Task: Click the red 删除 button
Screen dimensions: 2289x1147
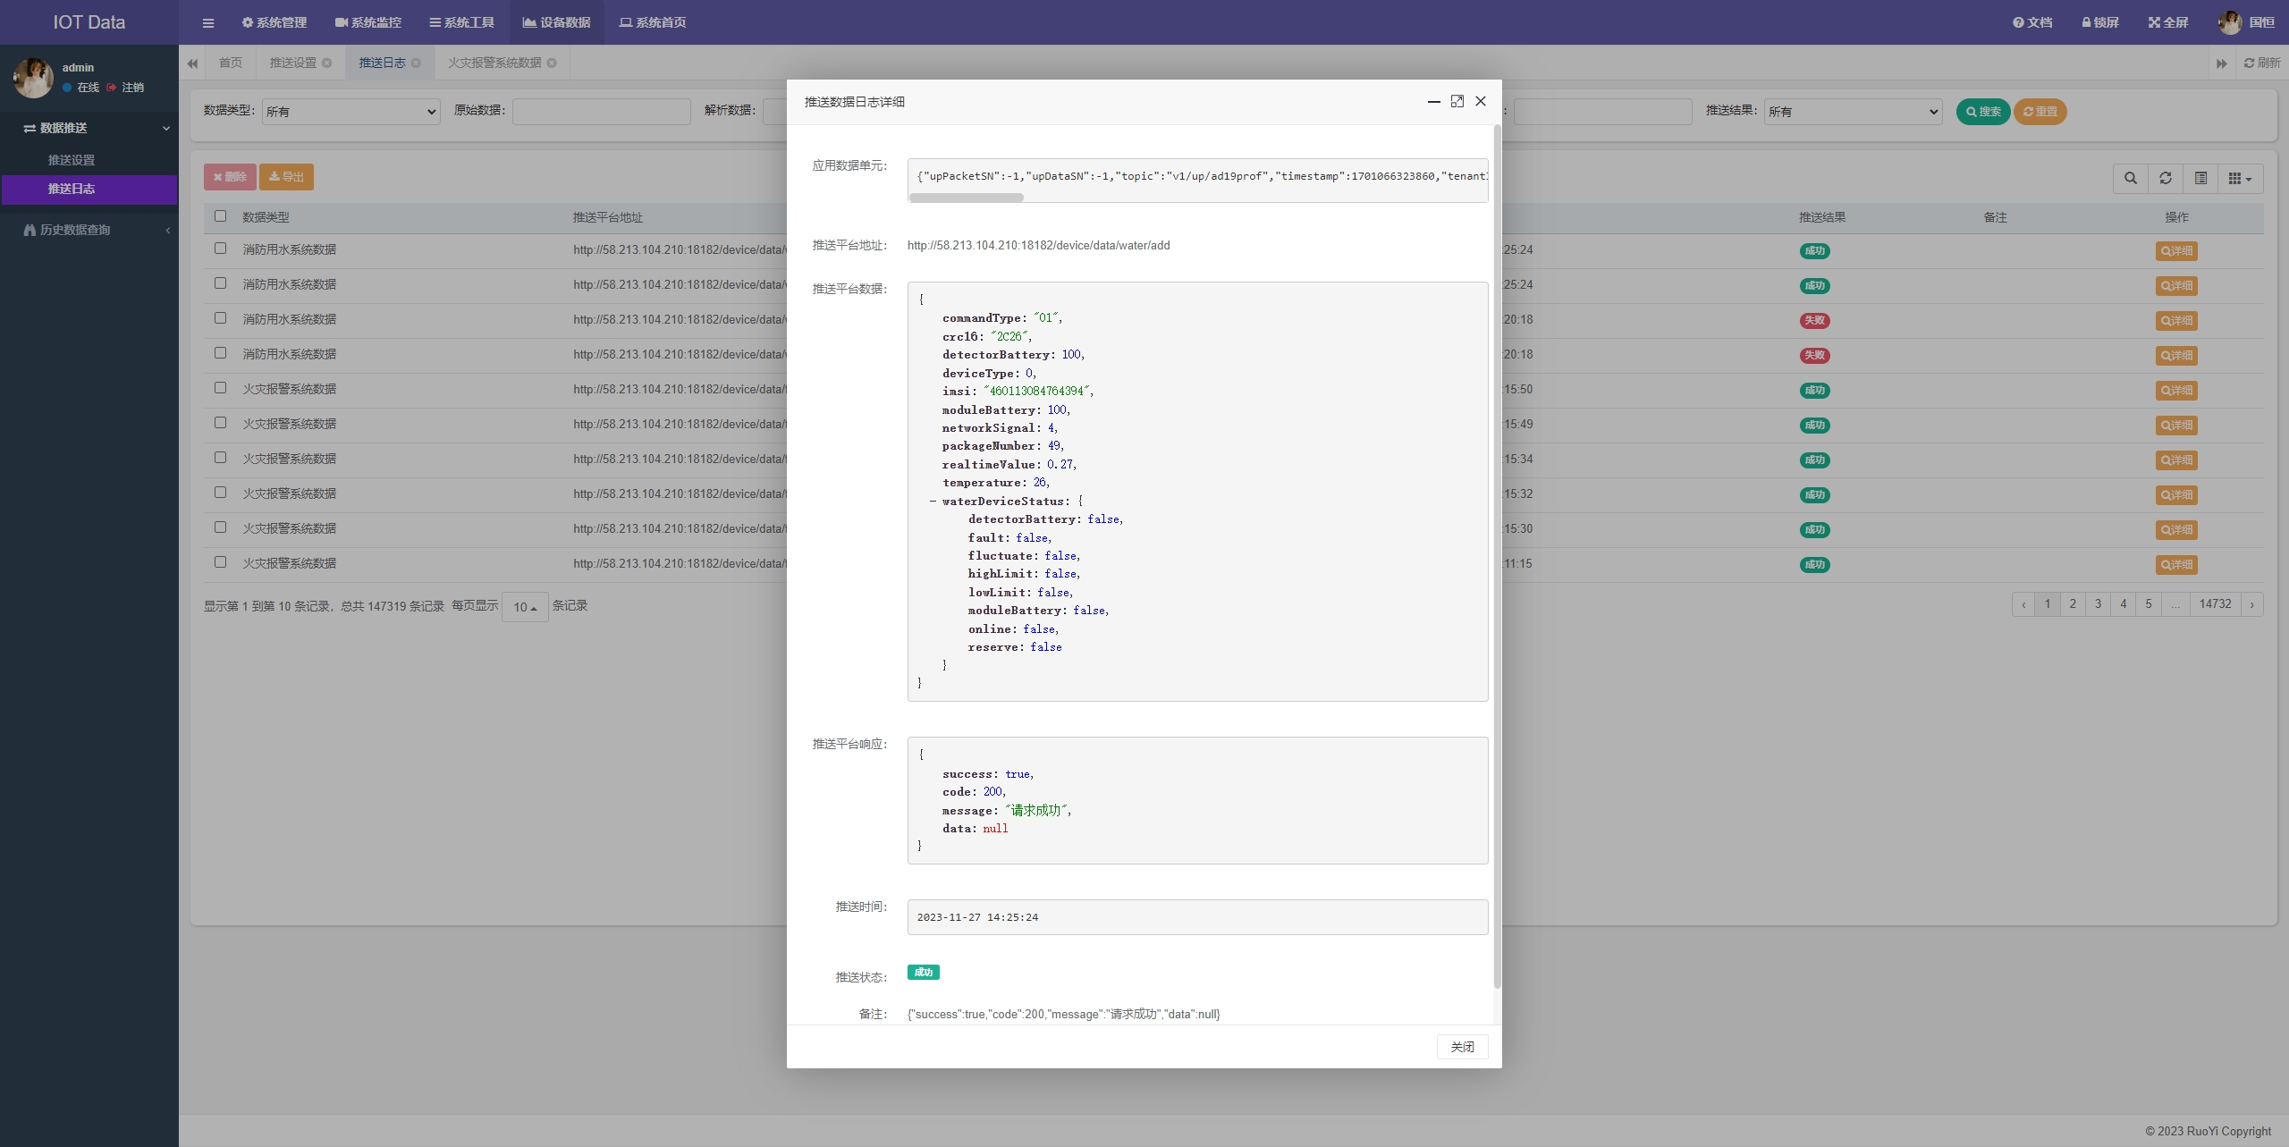Action: click(230, 177)
